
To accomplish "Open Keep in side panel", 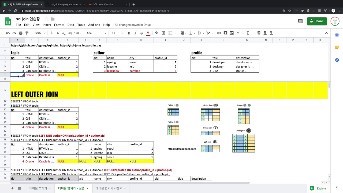I will point(337,47).
